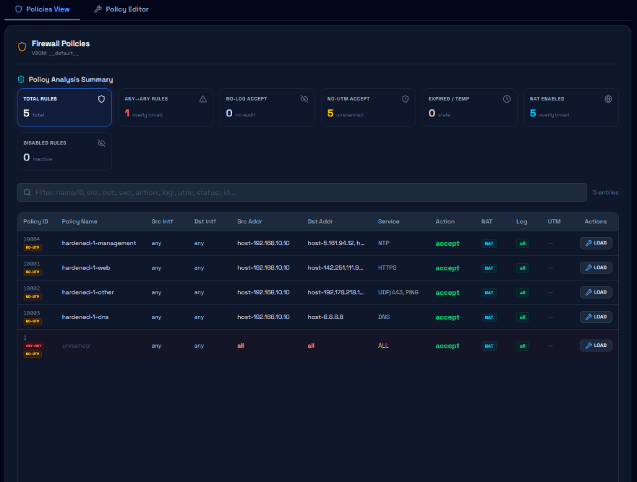637x482 pixels.
Task: Click the '5 entries' count label
Action: 605,192
